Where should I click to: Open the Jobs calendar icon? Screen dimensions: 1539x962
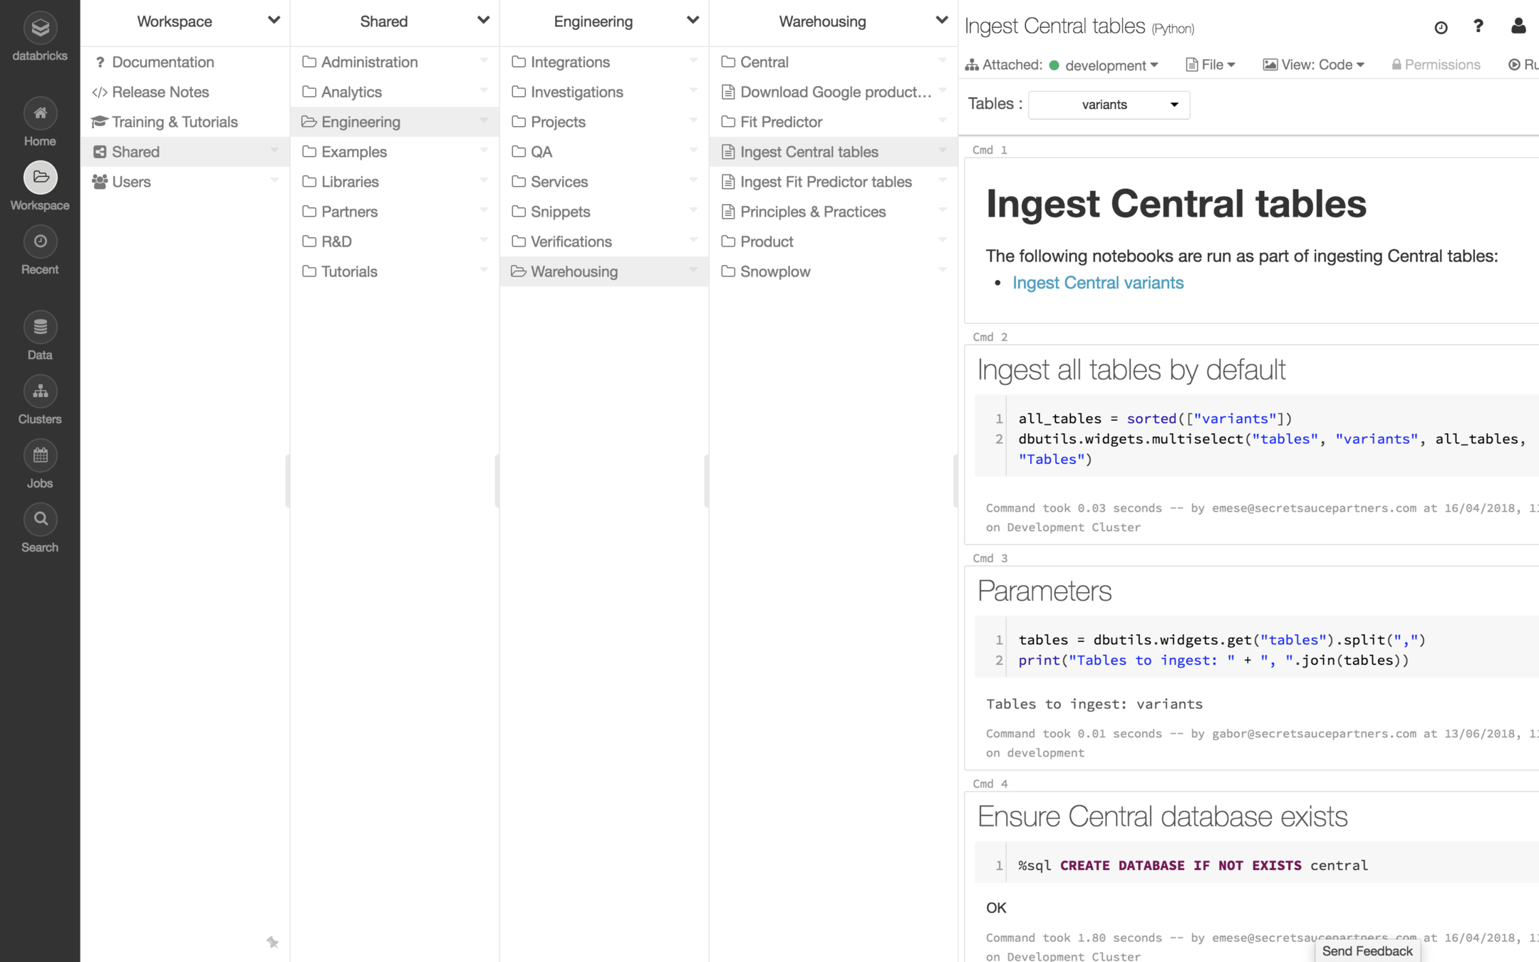[x=40, y=456]
